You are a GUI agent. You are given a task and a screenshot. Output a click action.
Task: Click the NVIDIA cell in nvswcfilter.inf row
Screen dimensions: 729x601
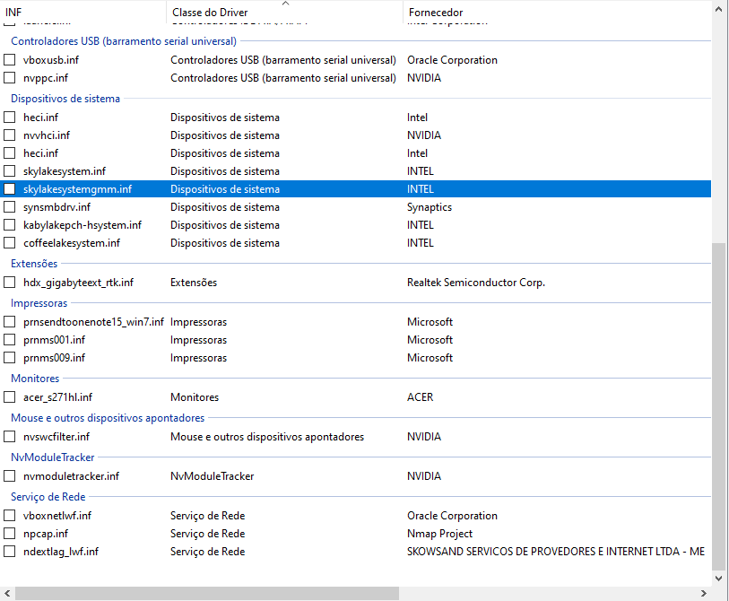coord(424,437)
